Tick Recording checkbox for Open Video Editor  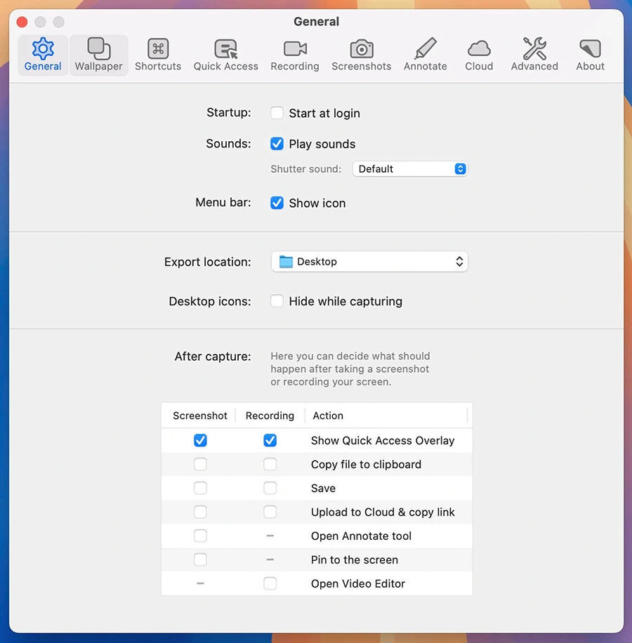pyautogui.click(x=270, y=584)
